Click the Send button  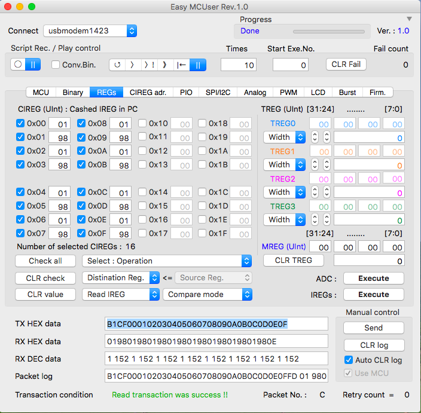pyautogui.click(x=374, y=328)
